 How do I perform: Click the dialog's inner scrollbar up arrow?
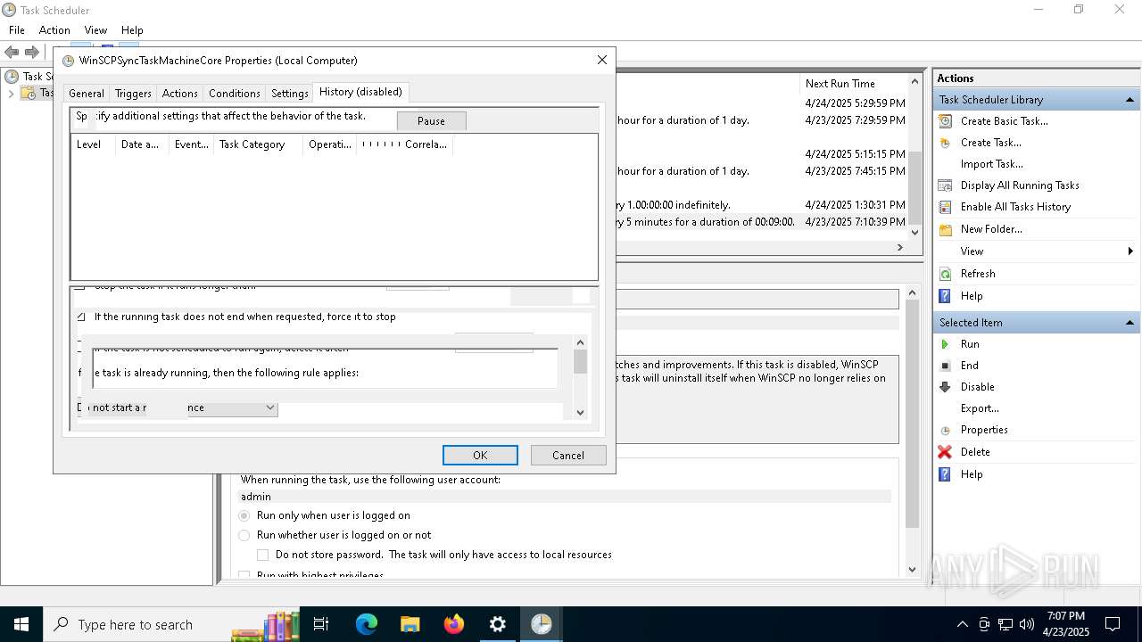[x=580, y=342]
